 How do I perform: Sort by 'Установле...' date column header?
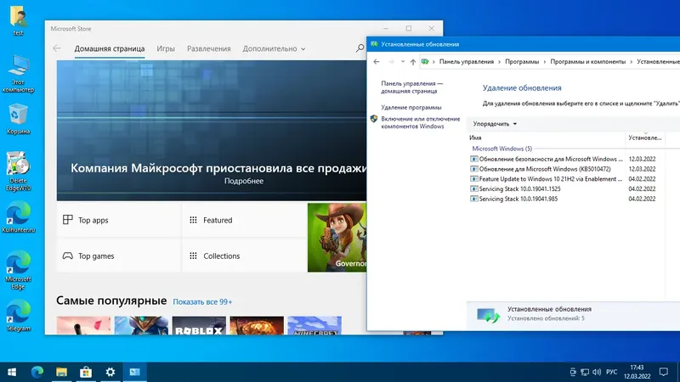point(645,138)
